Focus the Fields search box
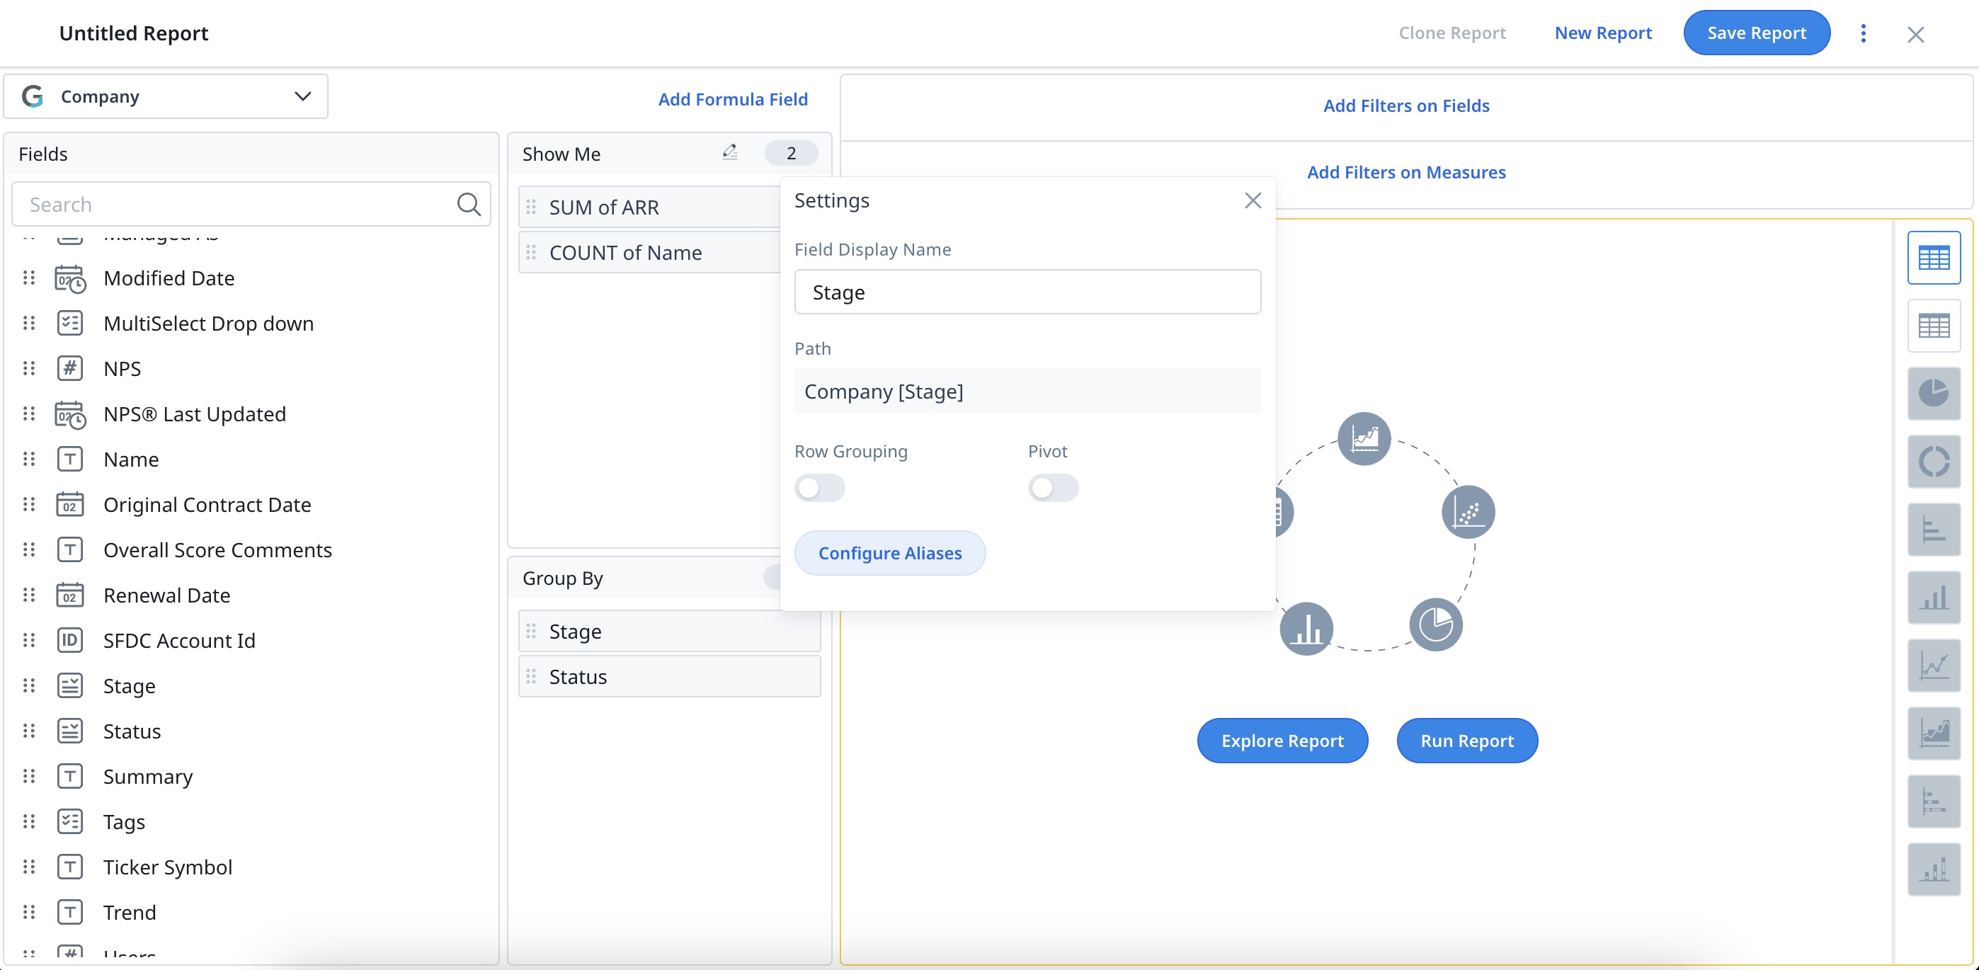1979x970 pixels. tap(251, 205)
